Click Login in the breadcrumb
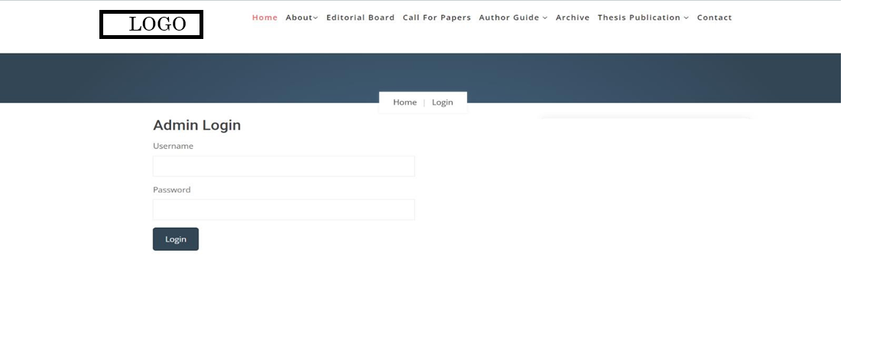The height and width of the screenshot is (350, 873). tap(443, 102)
